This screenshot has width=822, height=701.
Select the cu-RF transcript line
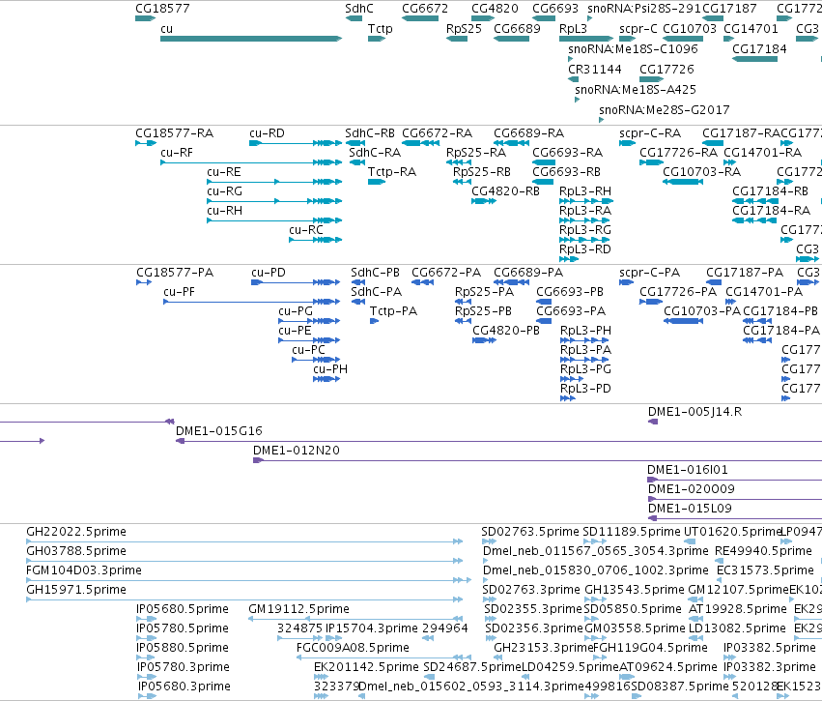click(251, 162)
